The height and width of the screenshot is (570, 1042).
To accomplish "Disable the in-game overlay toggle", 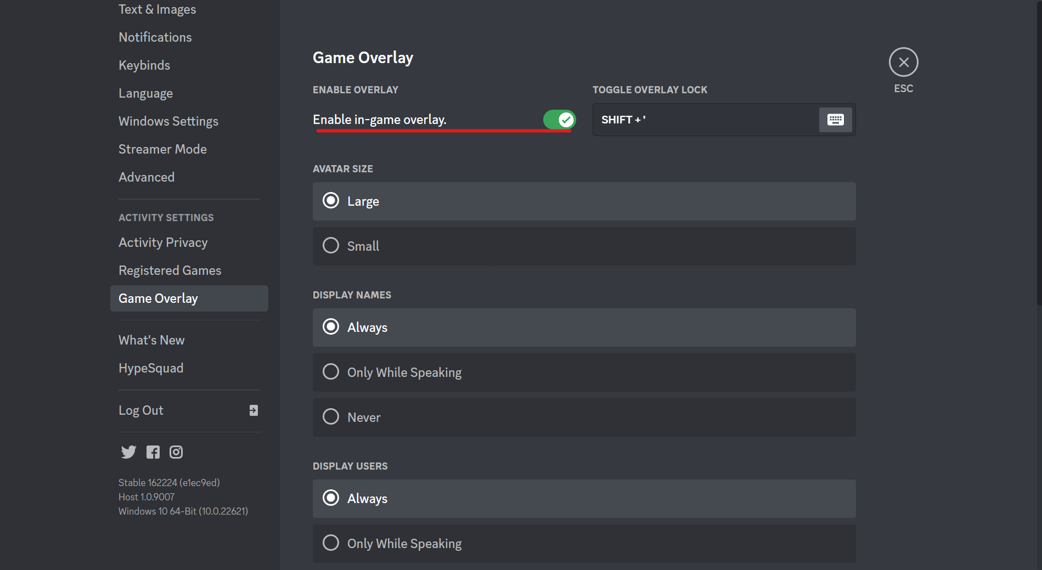I will (x=559, y=120).
